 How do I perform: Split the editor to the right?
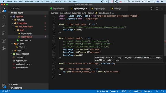click(157, 9)
